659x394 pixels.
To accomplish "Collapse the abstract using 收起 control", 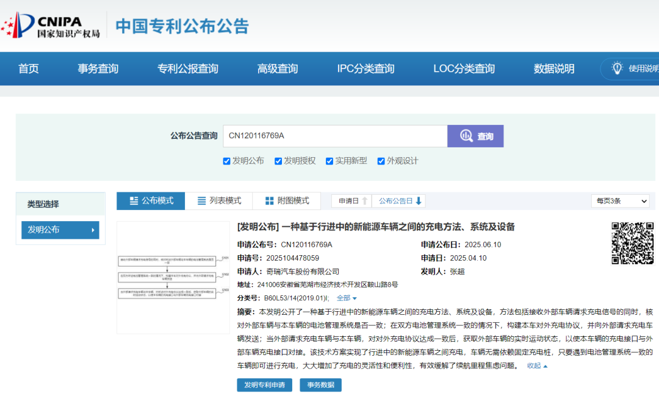I will (534, 365).
